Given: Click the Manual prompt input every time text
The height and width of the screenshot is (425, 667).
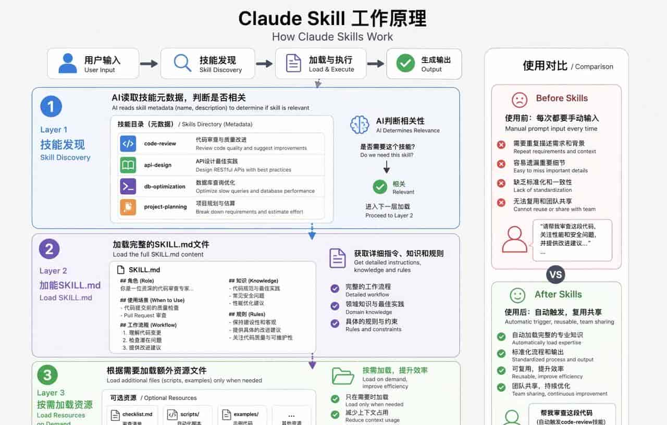Looking at the screenshot, I should 551,129.
